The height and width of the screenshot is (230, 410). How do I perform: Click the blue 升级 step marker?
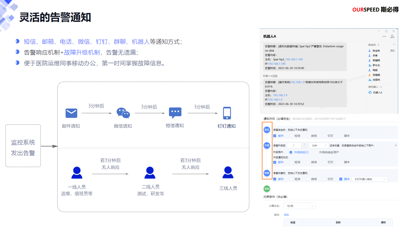[267, 145]
